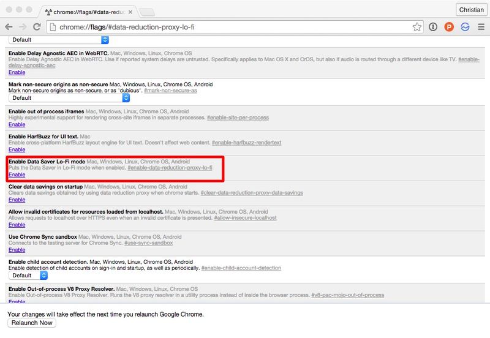This screenshot has height=338, width=490.
Task: Open the Christian profile button
Action: [x=471, y=10]
